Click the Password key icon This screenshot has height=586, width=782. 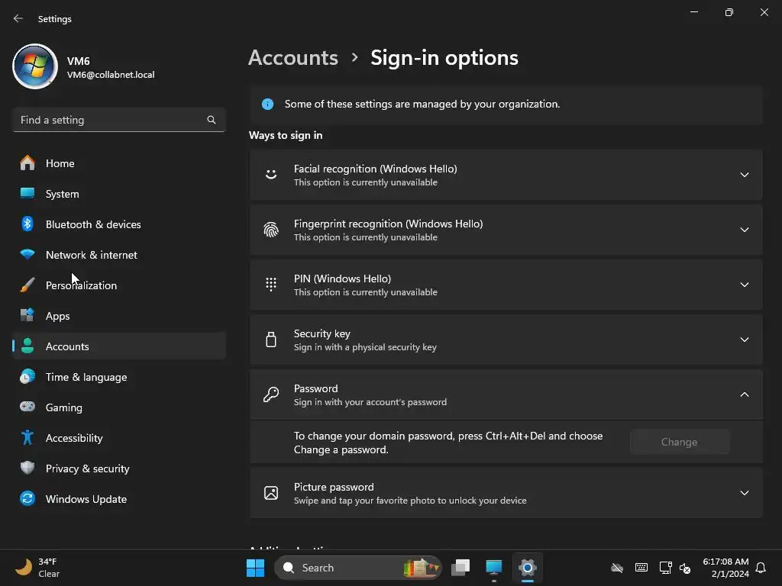[271, 394]
